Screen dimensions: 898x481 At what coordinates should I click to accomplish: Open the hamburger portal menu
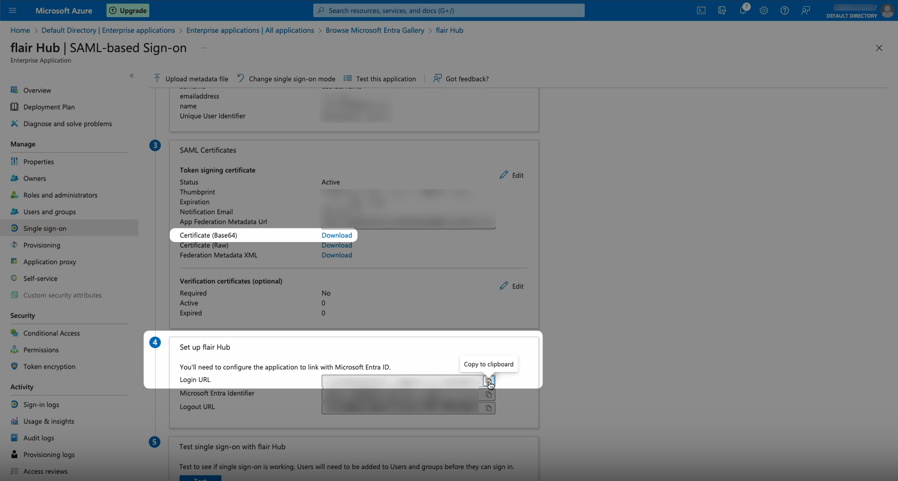(x=13, y=10)
